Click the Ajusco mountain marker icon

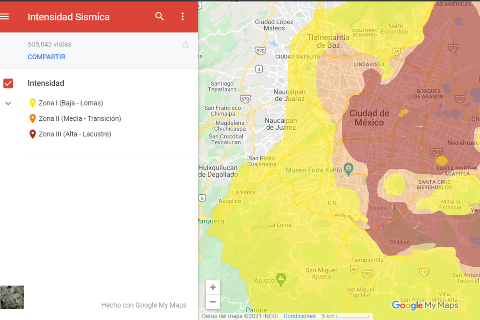tap(281, 280)
